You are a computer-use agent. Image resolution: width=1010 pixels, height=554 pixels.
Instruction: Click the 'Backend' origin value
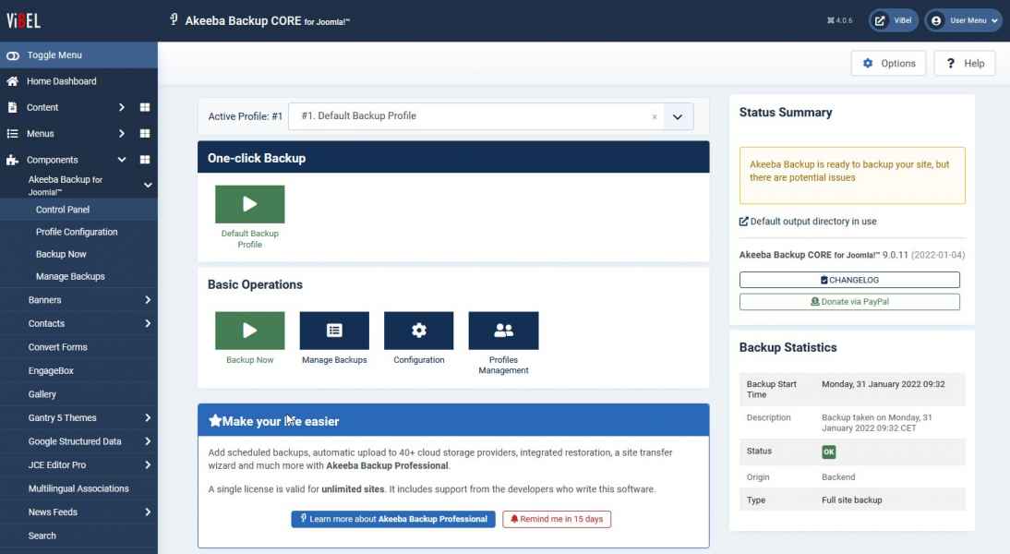[838, 477]
